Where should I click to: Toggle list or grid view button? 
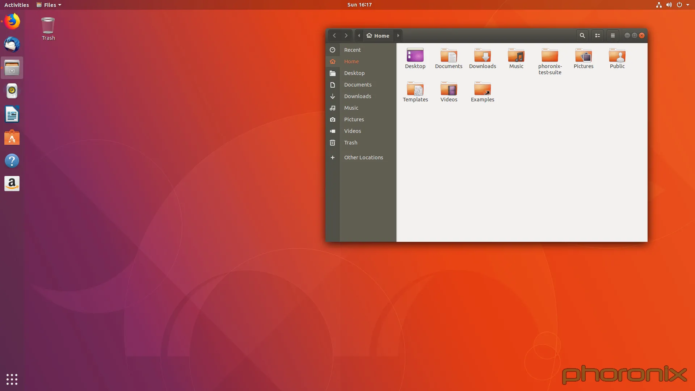click(x=598, y=35)
